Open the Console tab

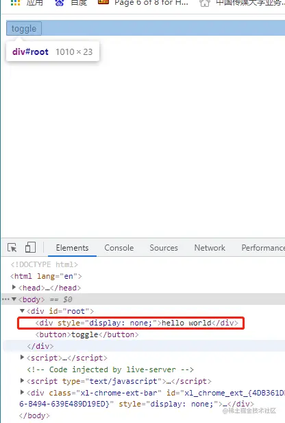pos(119,248)
